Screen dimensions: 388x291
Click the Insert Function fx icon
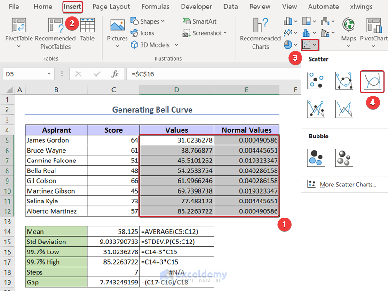(115, 74)
